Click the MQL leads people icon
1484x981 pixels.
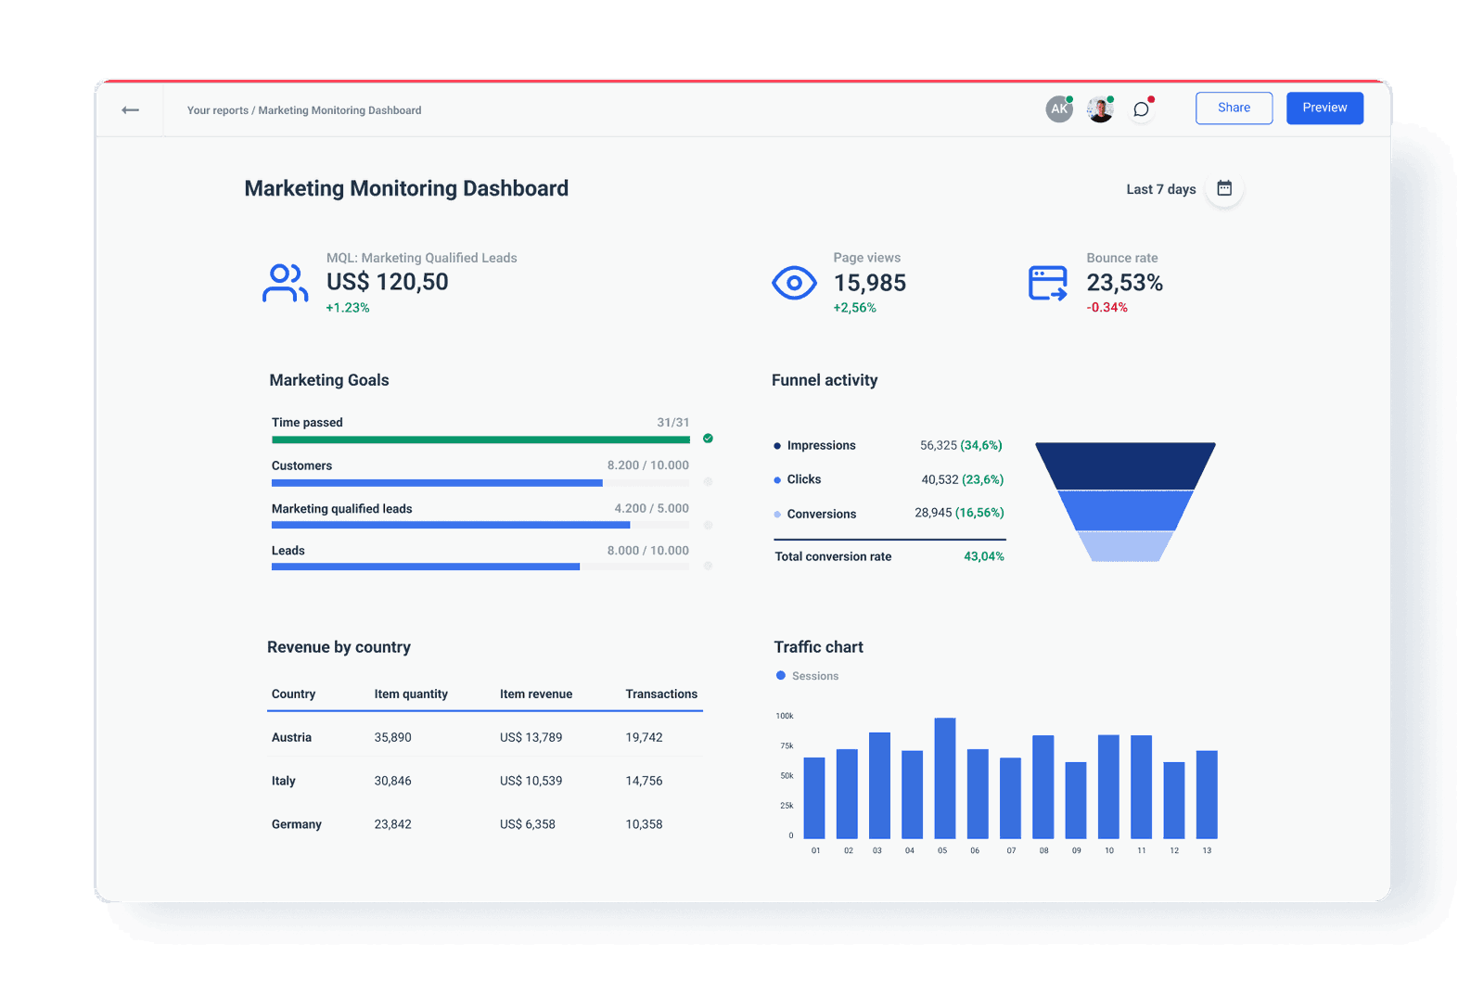pos(285,283)
